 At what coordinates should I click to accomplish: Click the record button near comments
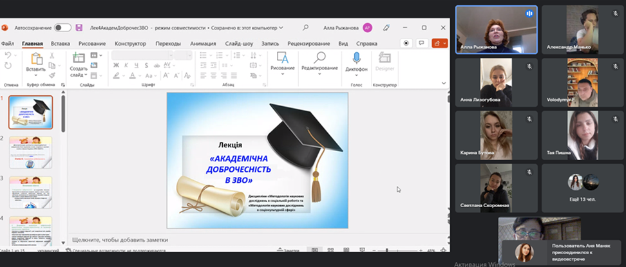(x=406, y=43)
